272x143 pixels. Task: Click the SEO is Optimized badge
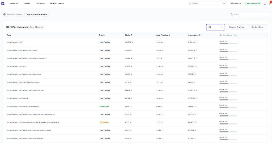[252, 4]
